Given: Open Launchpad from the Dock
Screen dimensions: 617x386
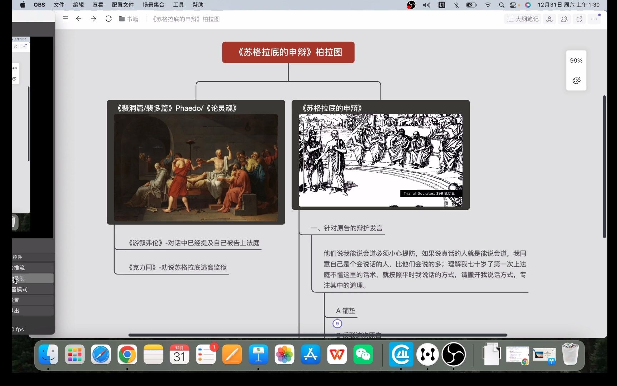Looking at the screenshot, I should (x=75, y=354).
